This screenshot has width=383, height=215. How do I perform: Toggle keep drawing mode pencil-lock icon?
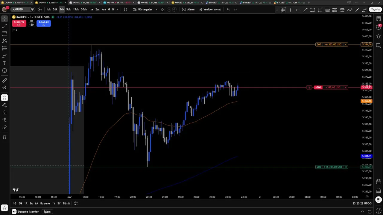pyautogui.click(x=4, y=105)
